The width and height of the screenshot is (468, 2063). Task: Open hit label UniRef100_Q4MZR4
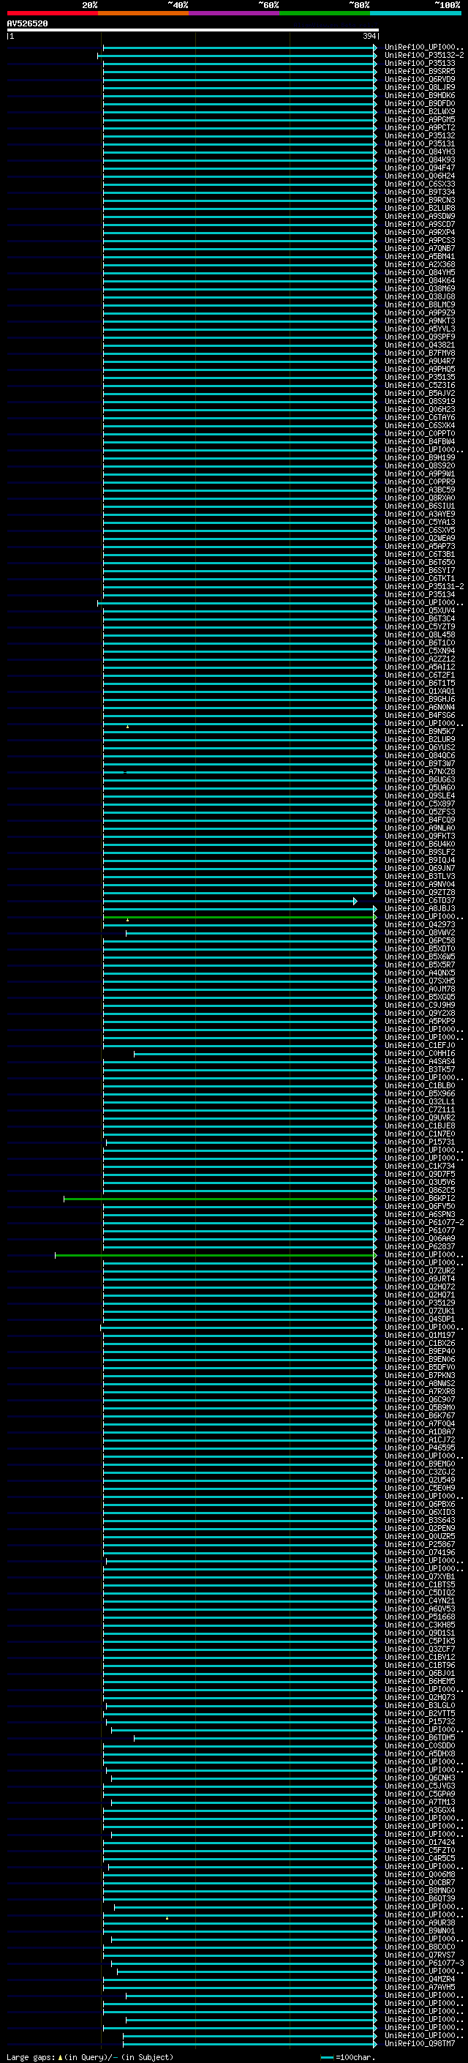(x=420, y=1980)
